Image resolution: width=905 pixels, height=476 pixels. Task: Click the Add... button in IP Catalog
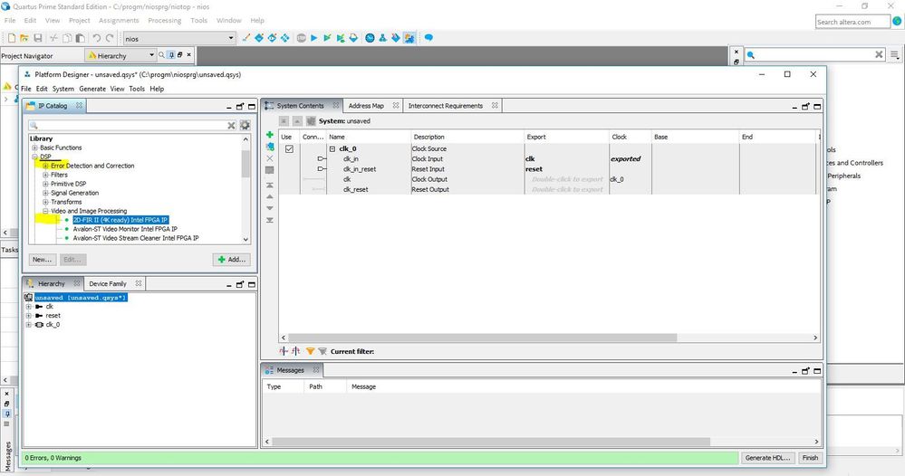point(232,259)
